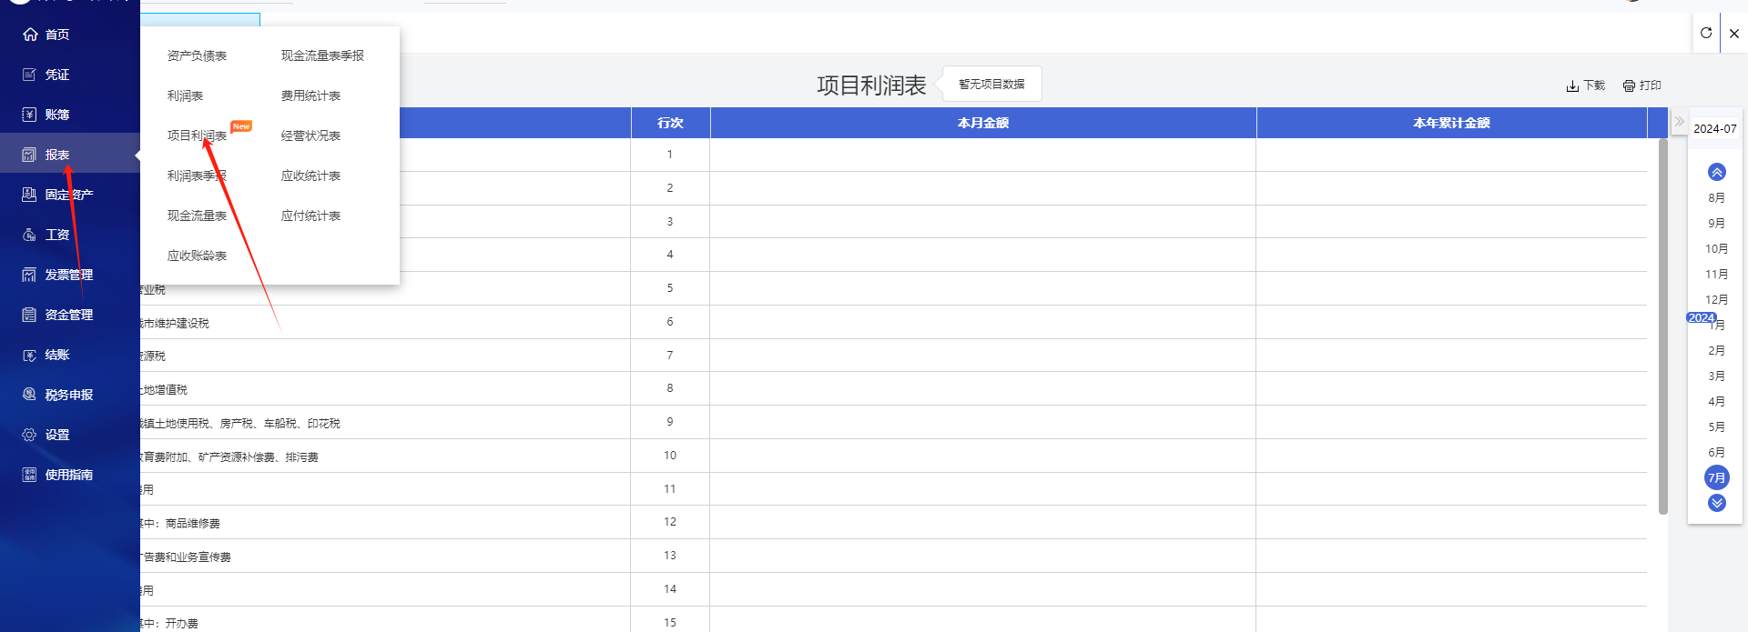1748x632 pixels.
Task: Click the 暂无项目数据 button
Action: [991, 84]
